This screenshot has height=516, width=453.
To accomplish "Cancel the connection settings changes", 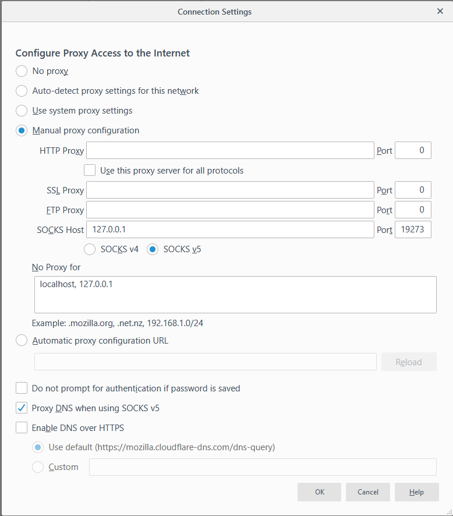I will pos(367,492).
